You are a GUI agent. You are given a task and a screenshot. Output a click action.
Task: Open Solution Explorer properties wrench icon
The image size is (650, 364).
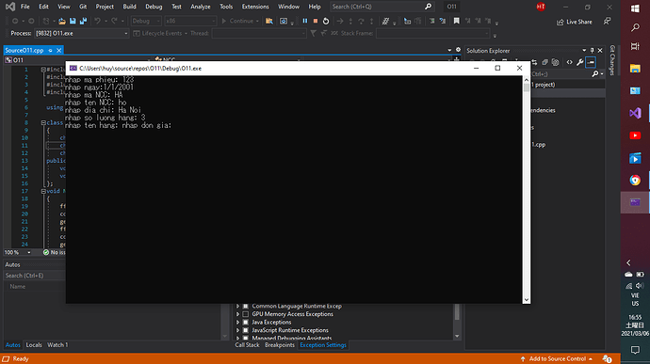coord(580,62)
